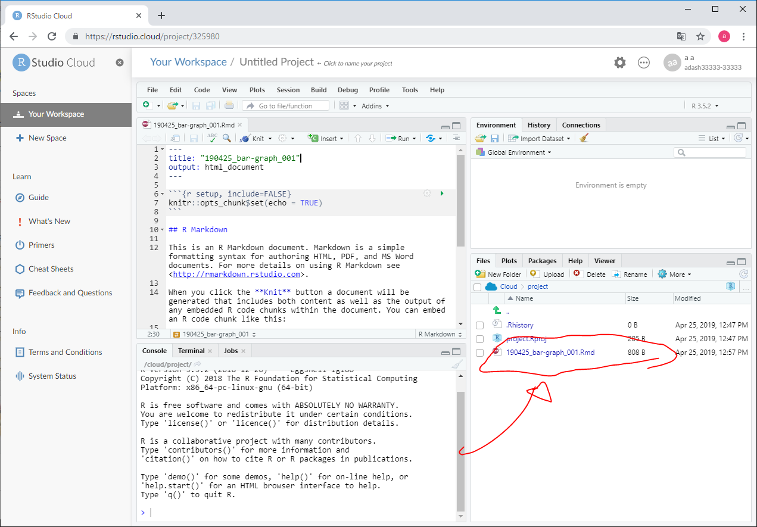Click the broom icon to clear Environment
Screen dimensions: 757x527
[584, 138]
